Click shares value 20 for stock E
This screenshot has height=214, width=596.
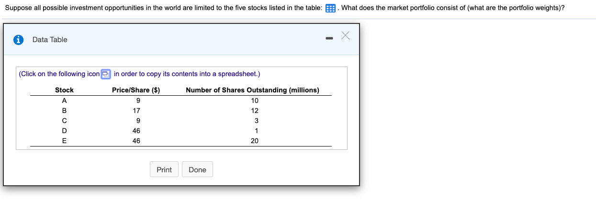click(x=255, y=141)
